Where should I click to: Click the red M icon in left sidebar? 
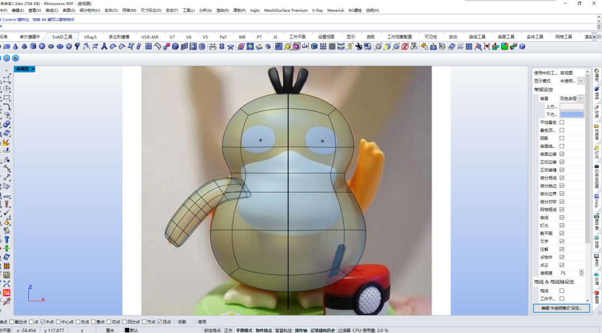click(x=7, y=293)
